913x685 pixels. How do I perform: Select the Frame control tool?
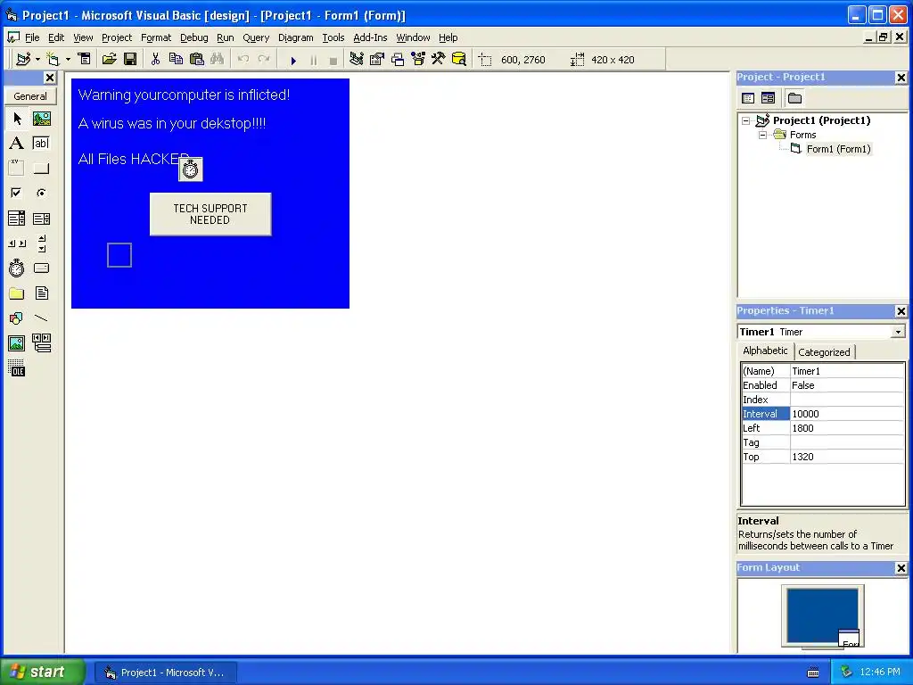coord(17,169)
